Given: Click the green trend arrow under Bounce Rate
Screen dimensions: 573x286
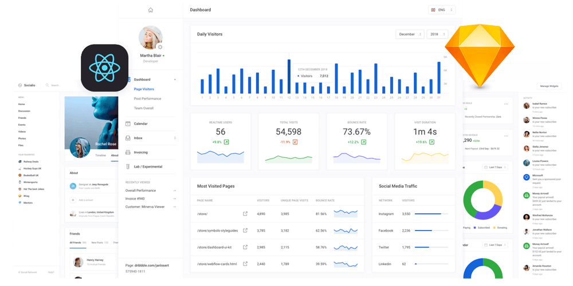Looking at the screenshot, I should (x=363, y=142).
